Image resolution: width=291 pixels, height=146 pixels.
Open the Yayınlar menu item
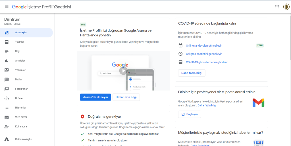pos(27,42)
